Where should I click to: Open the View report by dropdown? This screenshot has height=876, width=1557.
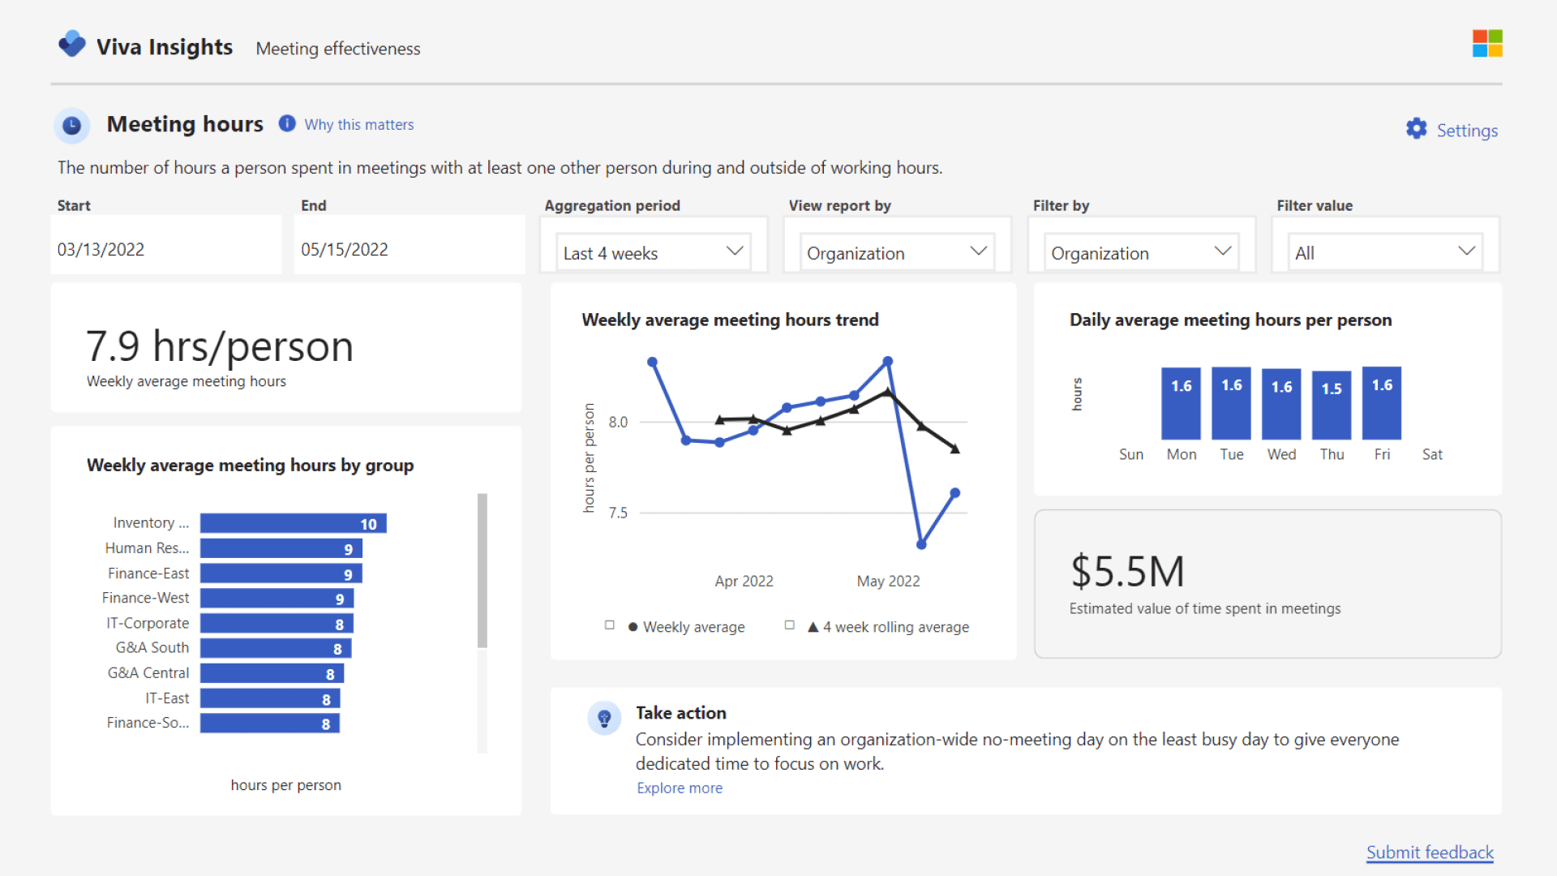[x=896, y=252]
